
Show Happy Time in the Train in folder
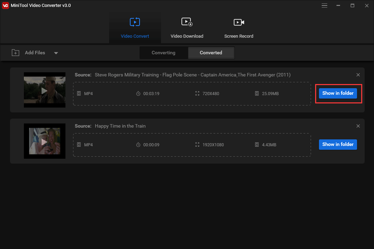coord(338,145)
